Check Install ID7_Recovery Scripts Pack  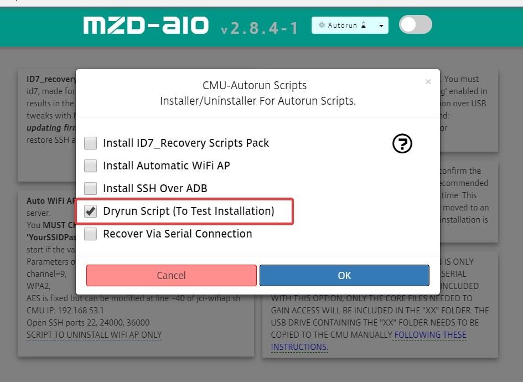[90, 143]
